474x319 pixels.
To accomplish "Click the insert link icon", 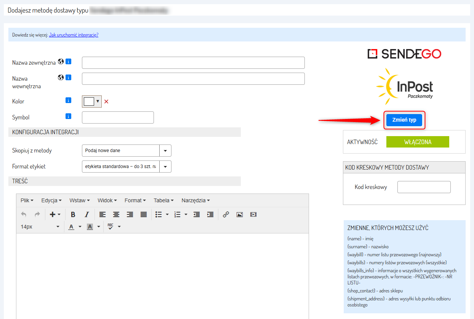I will [226, 214].
